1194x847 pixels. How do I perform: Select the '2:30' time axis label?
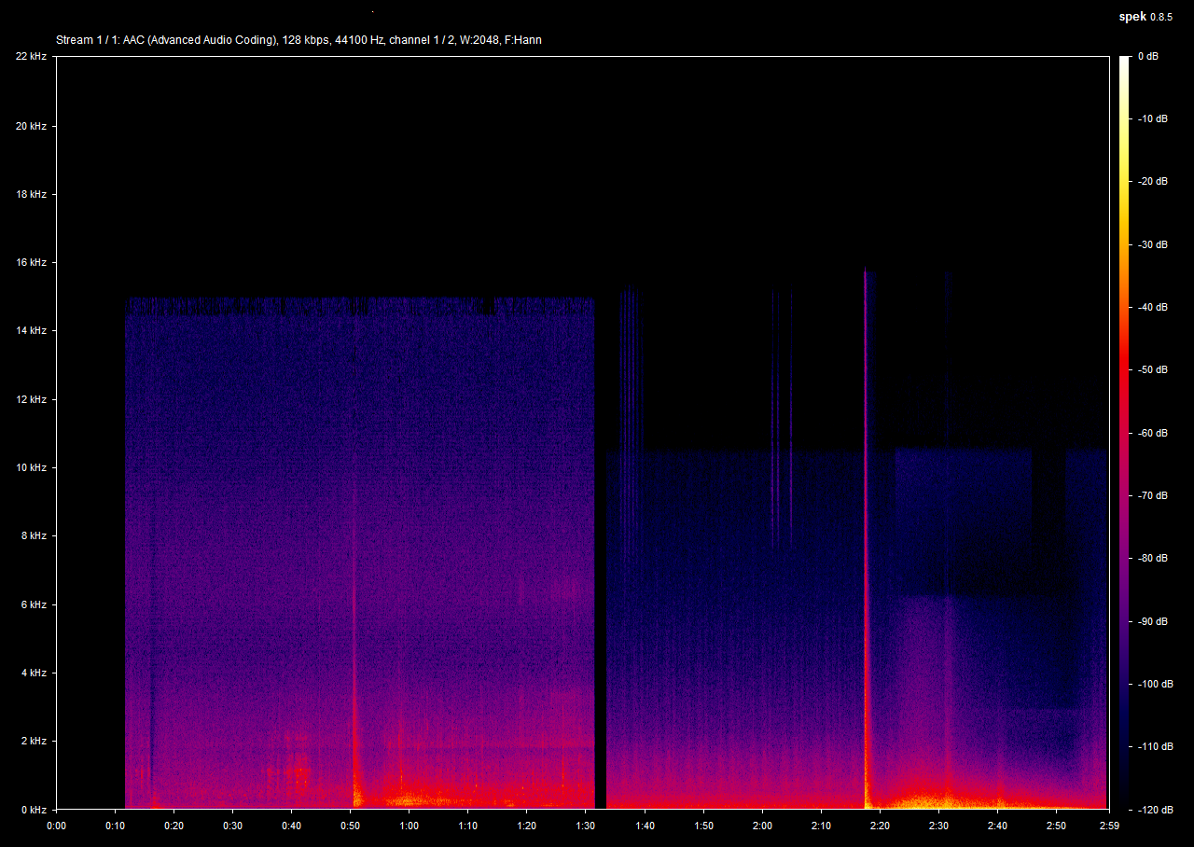(x=937, y=826)
